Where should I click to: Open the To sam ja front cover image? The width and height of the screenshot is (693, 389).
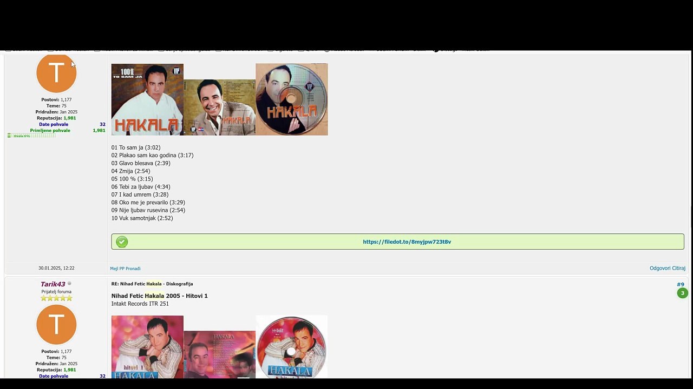click(147, 99)
